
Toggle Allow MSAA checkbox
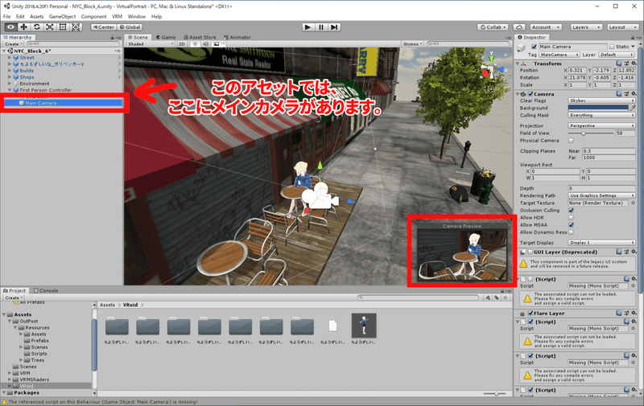coord(571,225)
